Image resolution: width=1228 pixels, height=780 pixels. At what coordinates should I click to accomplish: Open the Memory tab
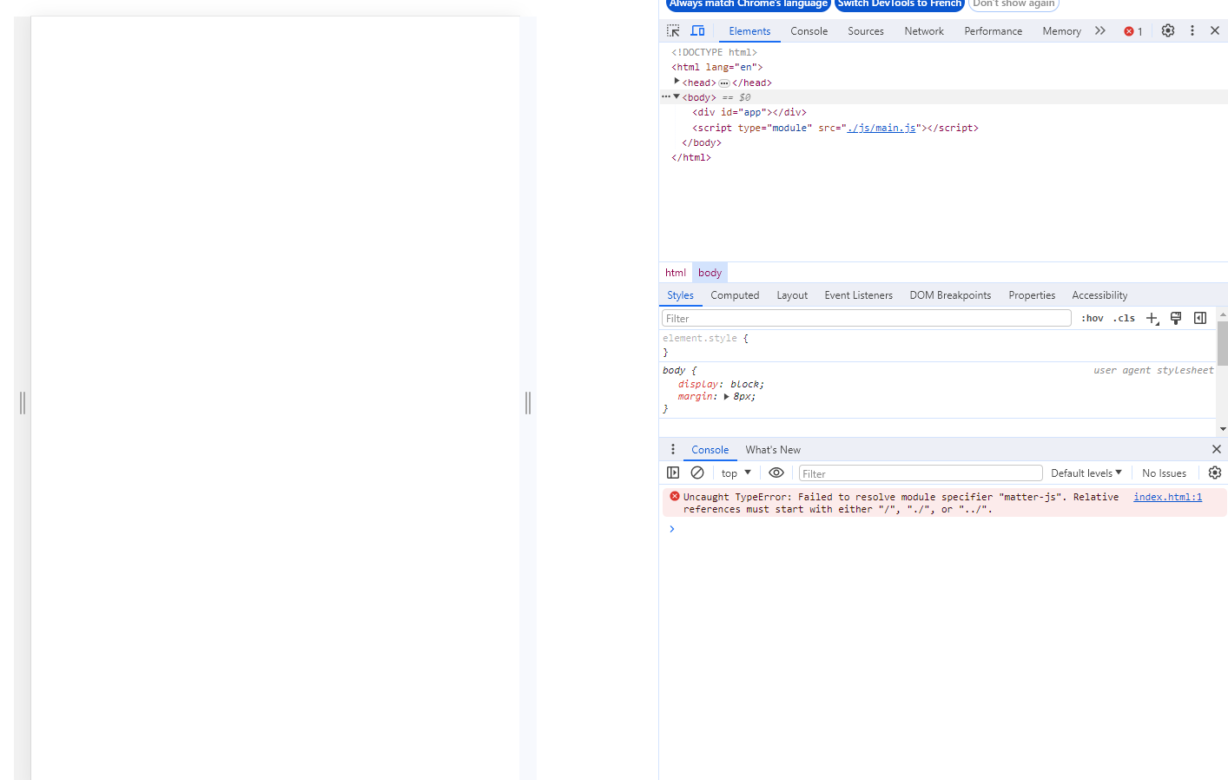pyautogui.click(x=1061, y=31)
